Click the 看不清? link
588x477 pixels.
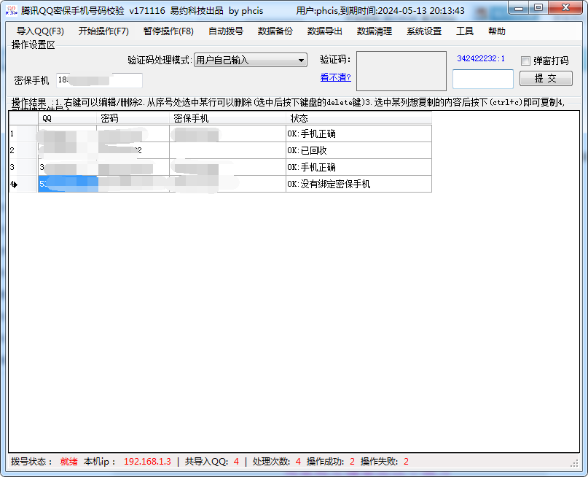pos(336,77)
